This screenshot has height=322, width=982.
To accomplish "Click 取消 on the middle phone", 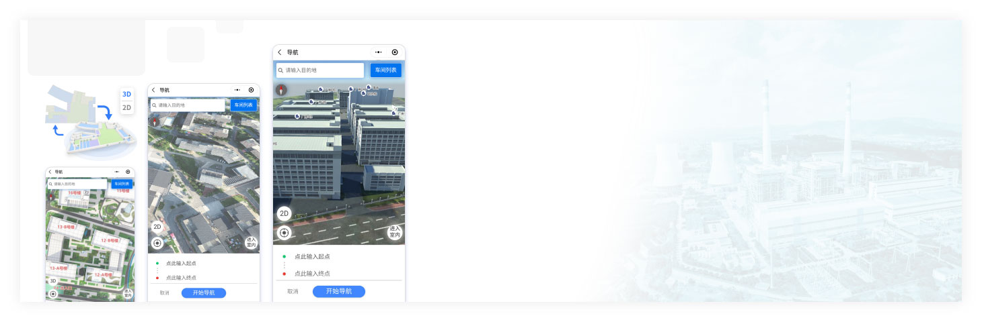I will [164, 293].
